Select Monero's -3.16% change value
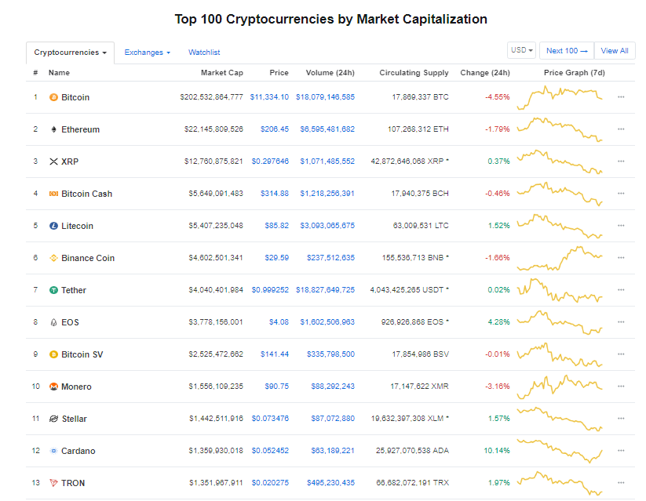This screenshot has width=646, height=501. click(498, 387)
